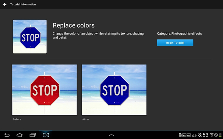This screenshot has height=139, width=223.
Task: View the After blue stop sign image
Action: click(114, 90)
